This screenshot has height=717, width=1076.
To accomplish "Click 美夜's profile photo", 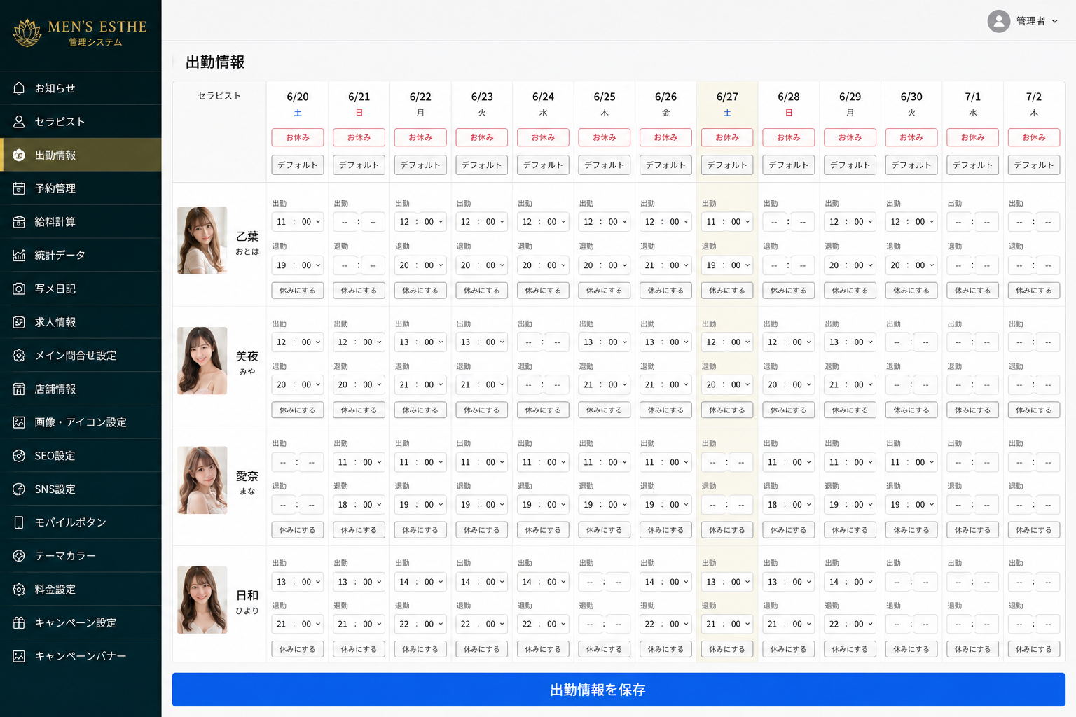I will coord(202,361).
